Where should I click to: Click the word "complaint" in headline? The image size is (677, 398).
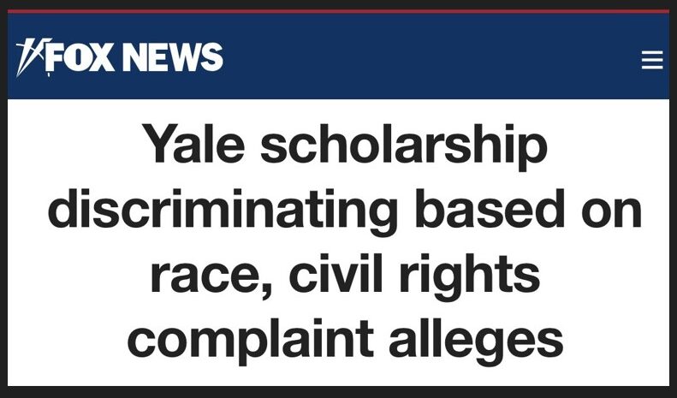tap(251, 341)
